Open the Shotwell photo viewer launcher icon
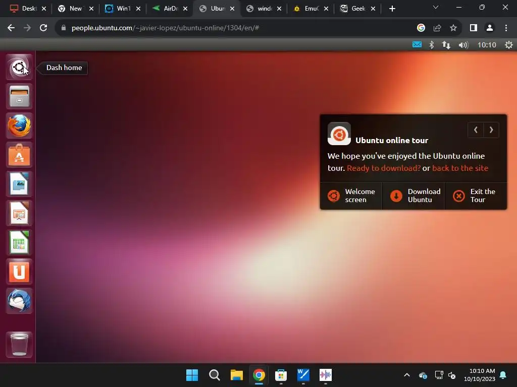 click(19, 184)
